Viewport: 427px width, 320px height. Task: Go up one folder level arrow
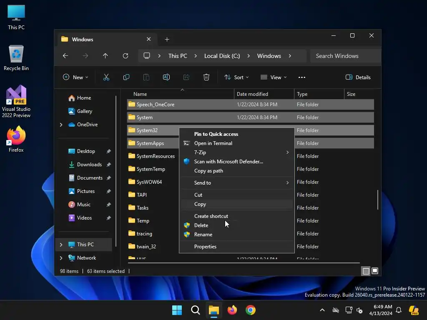click(x=105, y=56)
